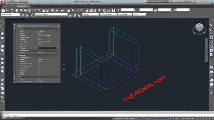Select the Pan hand tool
This screenshot has width=214, height=120.
pos(69,10)
